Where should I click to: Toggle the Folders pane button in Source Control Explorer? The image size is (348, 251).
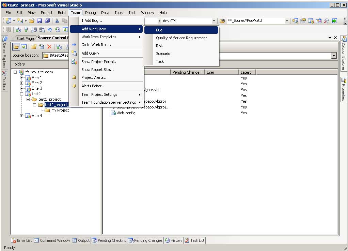16,47
